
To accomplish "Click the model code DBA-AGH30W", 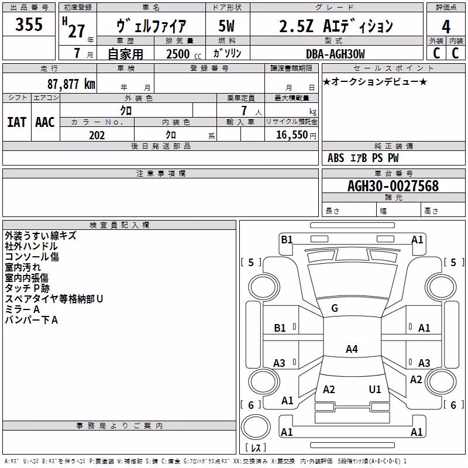I will coord(335,54).
